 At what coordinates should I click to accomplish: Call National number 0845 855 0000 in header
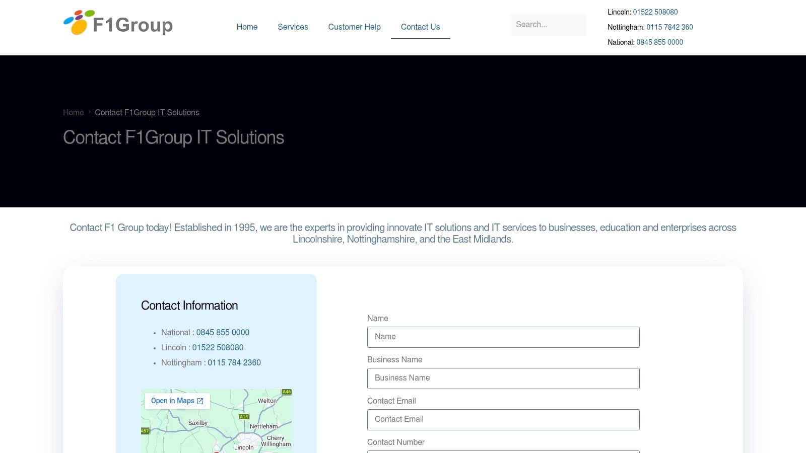(659, 42)
